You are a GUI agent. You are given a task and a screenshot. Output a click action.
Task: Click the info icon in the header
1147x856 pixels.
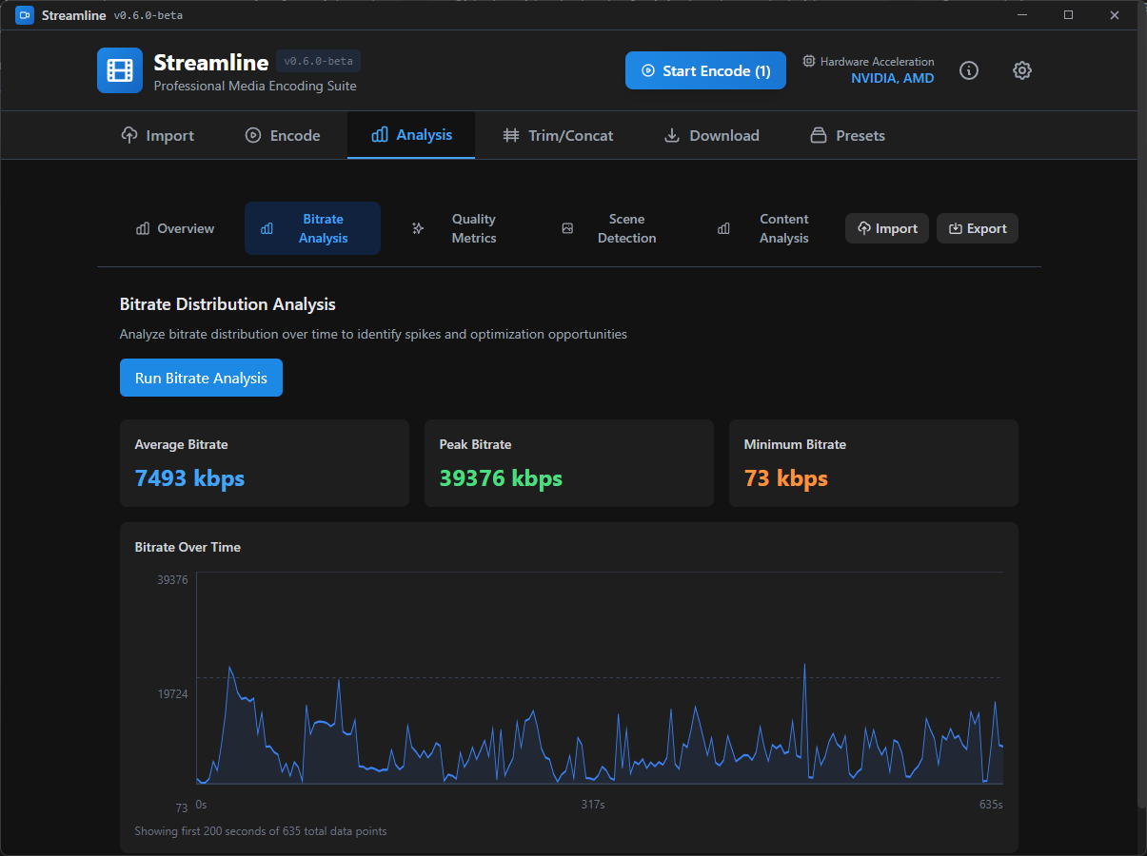point(968,70)
